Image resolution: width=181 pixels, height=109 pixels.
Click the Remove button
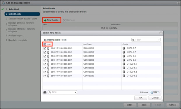[x=69, y=20]
